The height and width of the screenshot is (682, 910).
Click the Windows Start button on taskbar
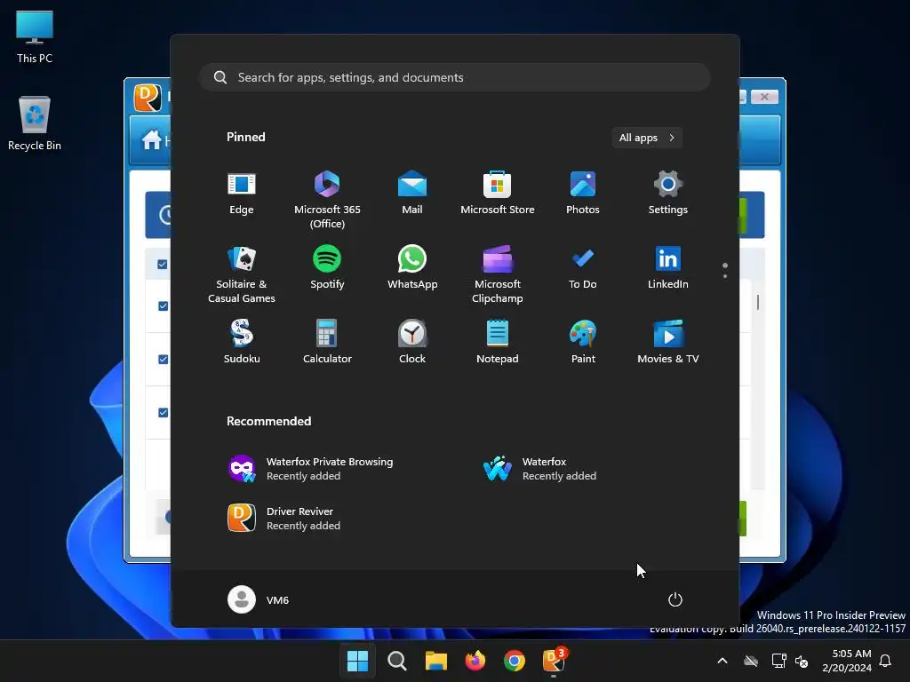tap(357, 661)
